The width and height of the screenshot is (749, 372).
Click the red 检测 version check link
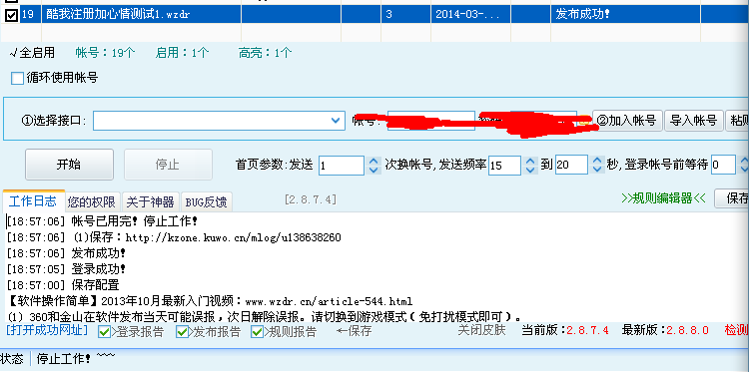pyautogui.click(x=737, y=330)
